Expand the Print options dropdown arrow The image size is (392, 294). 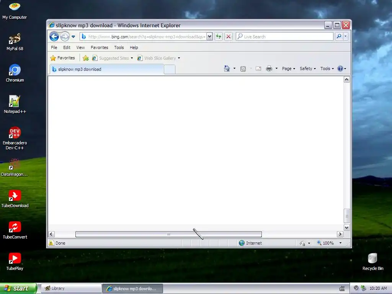click(x=276, y=69)
